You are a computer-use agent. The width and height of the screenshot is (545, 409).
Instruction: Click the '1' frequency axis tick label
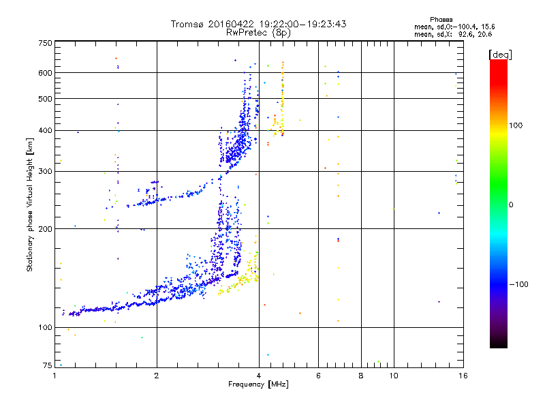coord(54,376)
